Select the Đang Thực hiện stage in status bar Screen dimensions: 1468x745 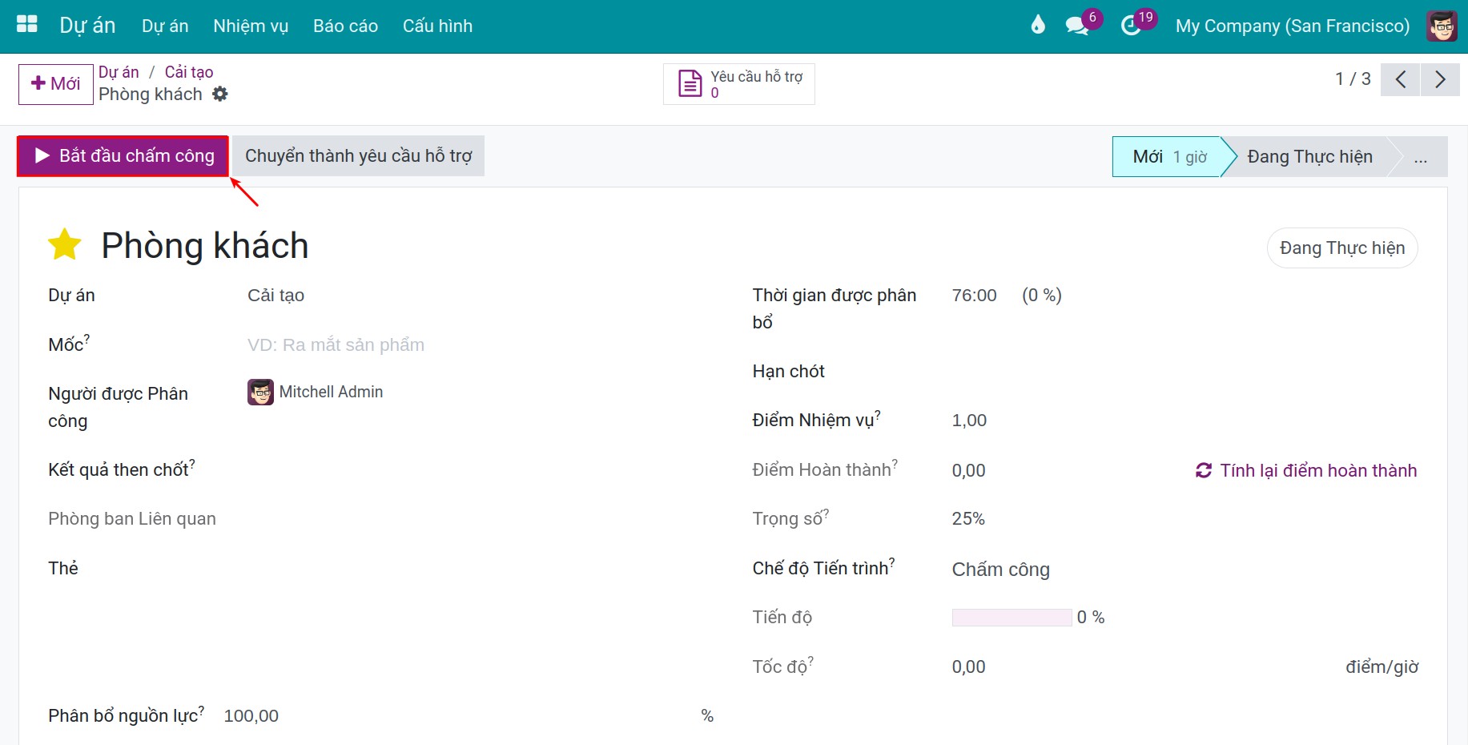[1309, 157]
